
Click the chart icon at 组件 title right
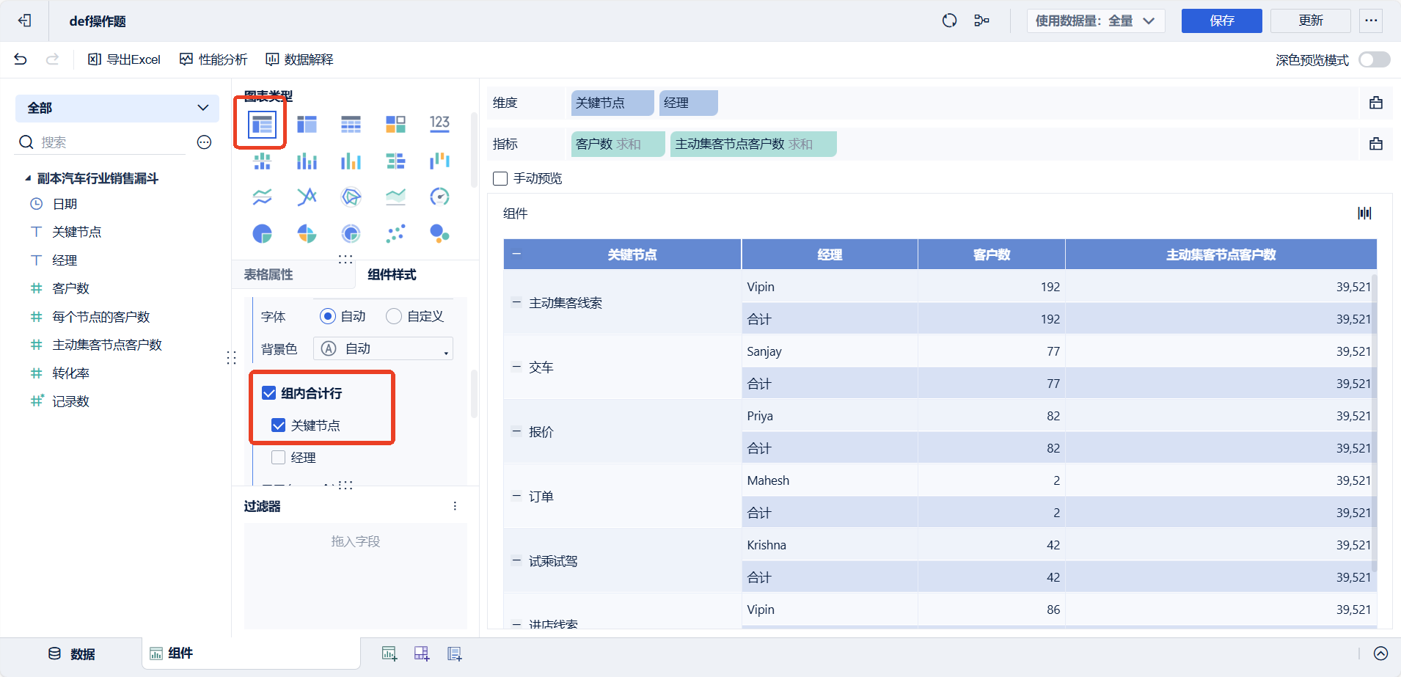[1364, 213]
